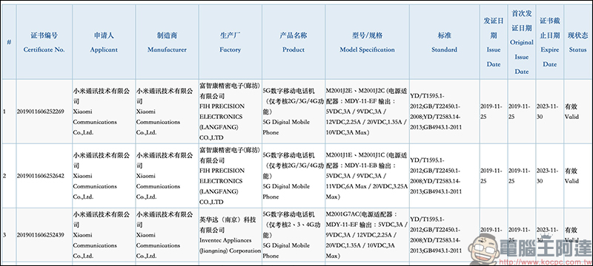This screenshot has width=593, height=266.
Task: Click row 2 Issue Date 2019-11-25
Action: (494, 176)
